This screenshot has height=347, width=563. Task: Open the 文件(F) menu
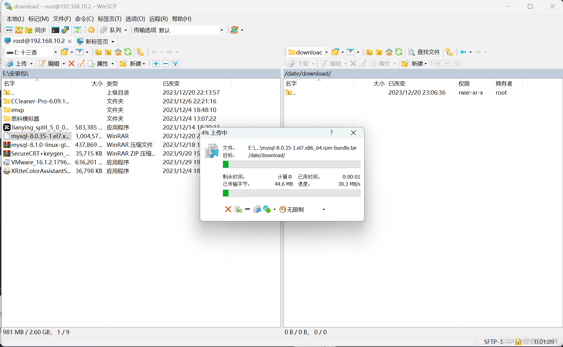point(62,19)
